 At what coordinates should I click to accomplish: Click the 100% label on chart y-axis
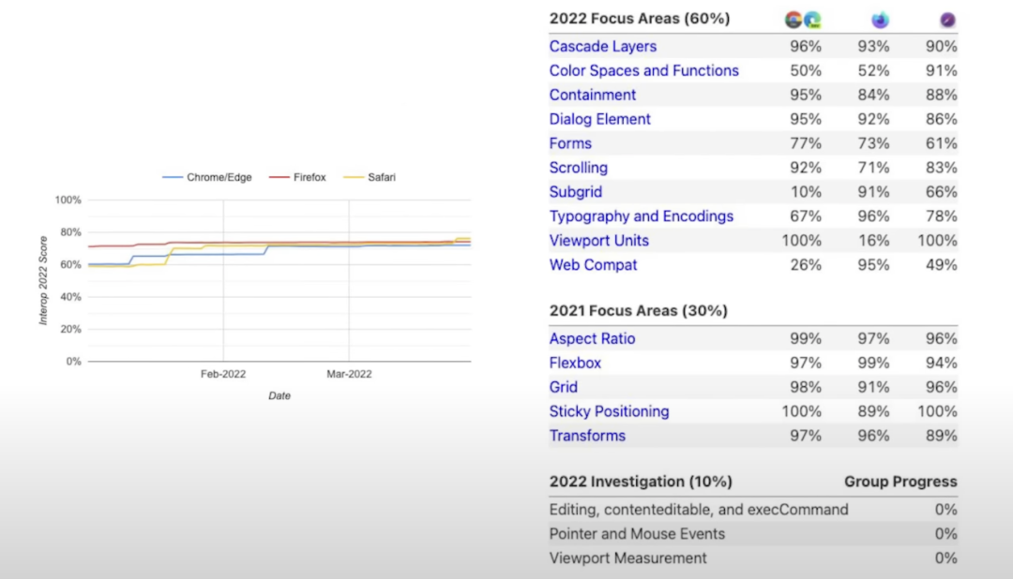pyautogui.click(x=68, y=200)
